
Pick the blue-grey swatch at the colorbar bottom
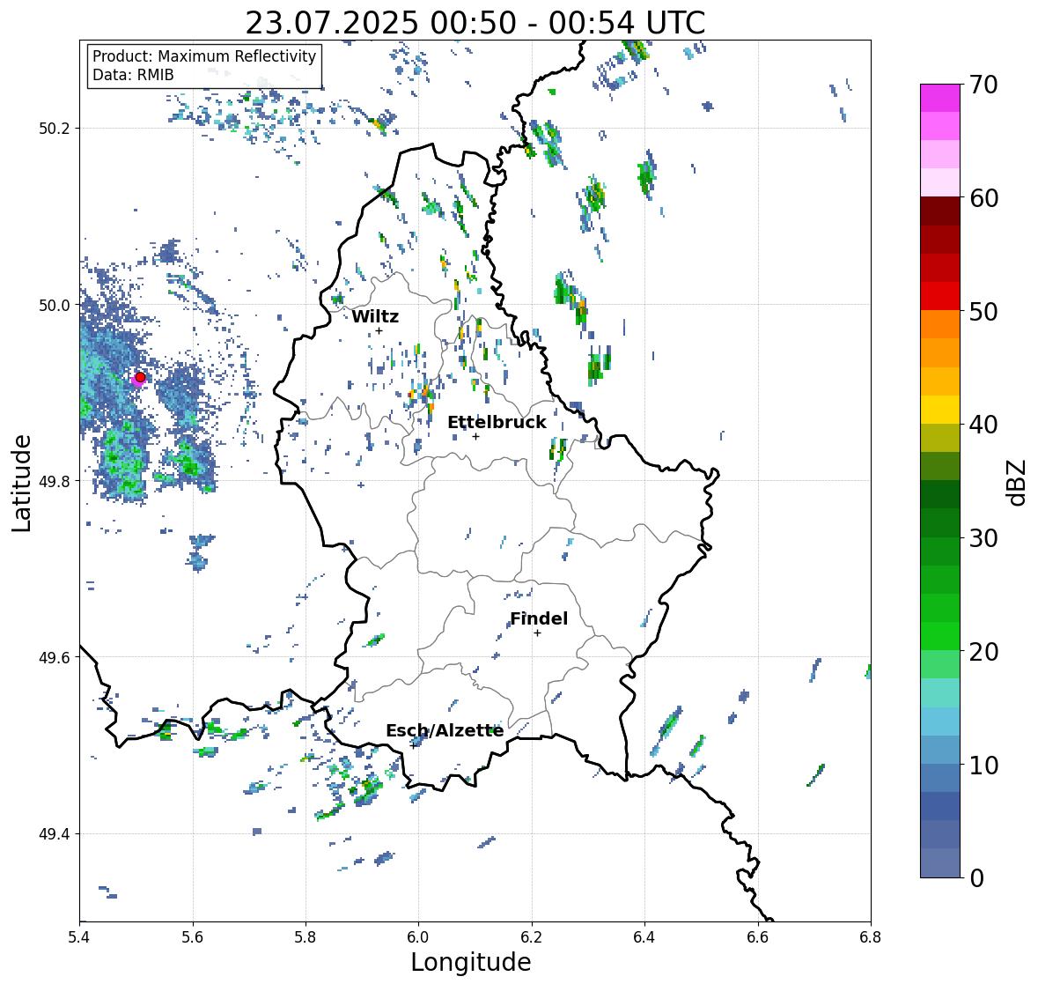[x=940, y=862]
